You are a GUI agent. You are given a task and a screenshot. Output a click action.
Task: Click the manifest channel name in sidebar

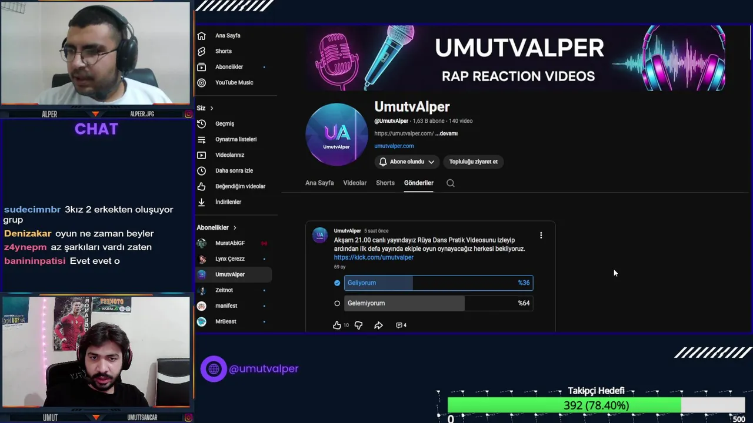click(226, 306)
